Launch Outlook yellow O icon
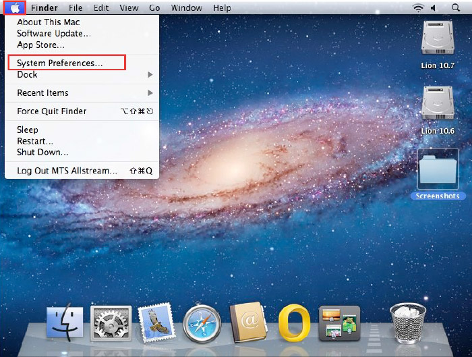This screenshot has width=472, height=357. (293, 323)
